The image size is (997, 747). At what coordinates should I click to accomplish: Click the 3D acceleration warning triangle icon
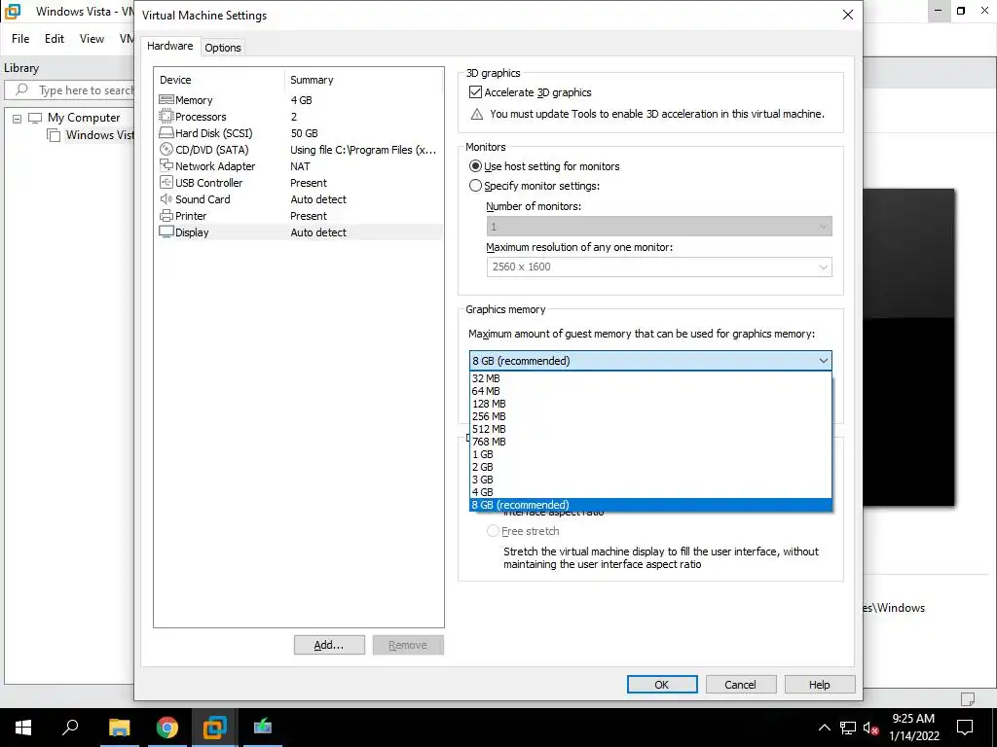pyautogui.click(x=476, y=115)
